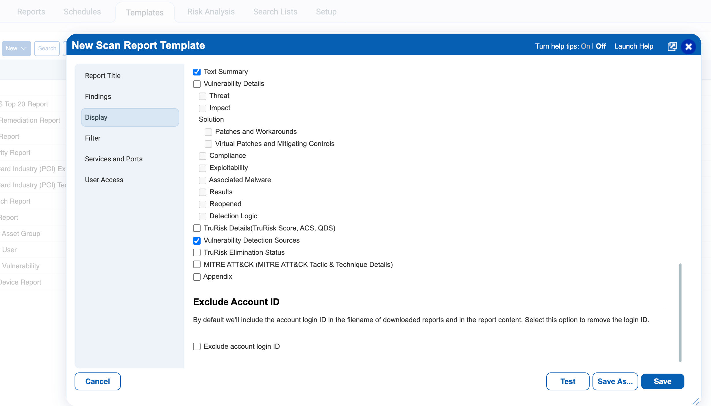Click the dialog's vertical scrollbar
This screenshot has height=406, width=711.
click(680, 312)
